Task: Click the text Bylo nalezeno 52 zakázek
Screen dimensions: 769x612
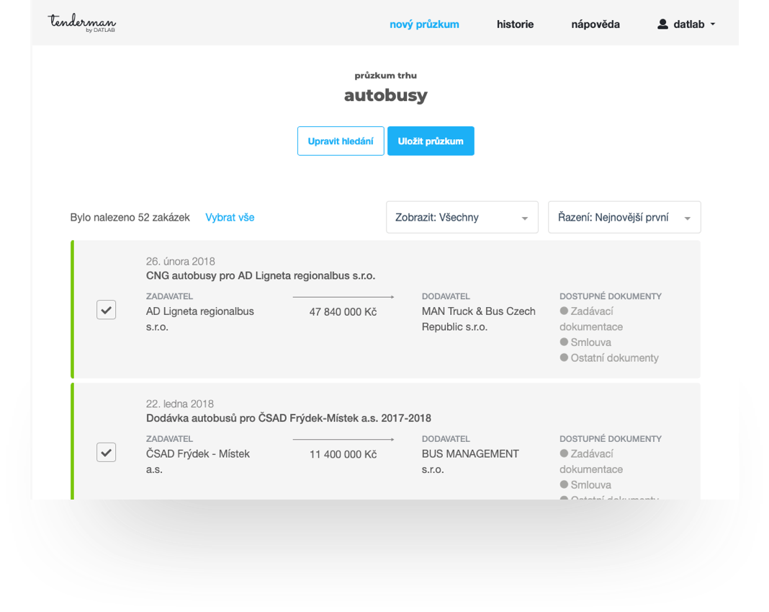Action: point(130,218)
